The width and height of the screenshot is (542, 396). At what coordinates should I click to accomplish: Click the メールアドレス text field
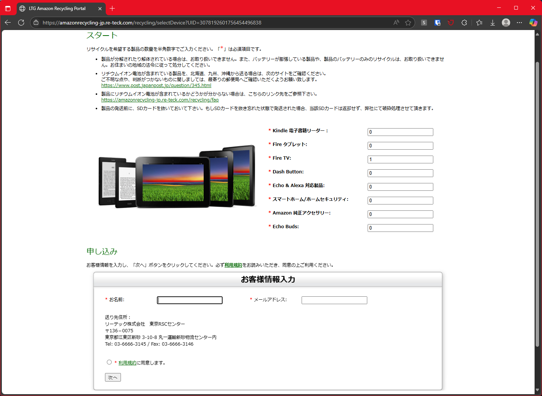pos(334,300)
